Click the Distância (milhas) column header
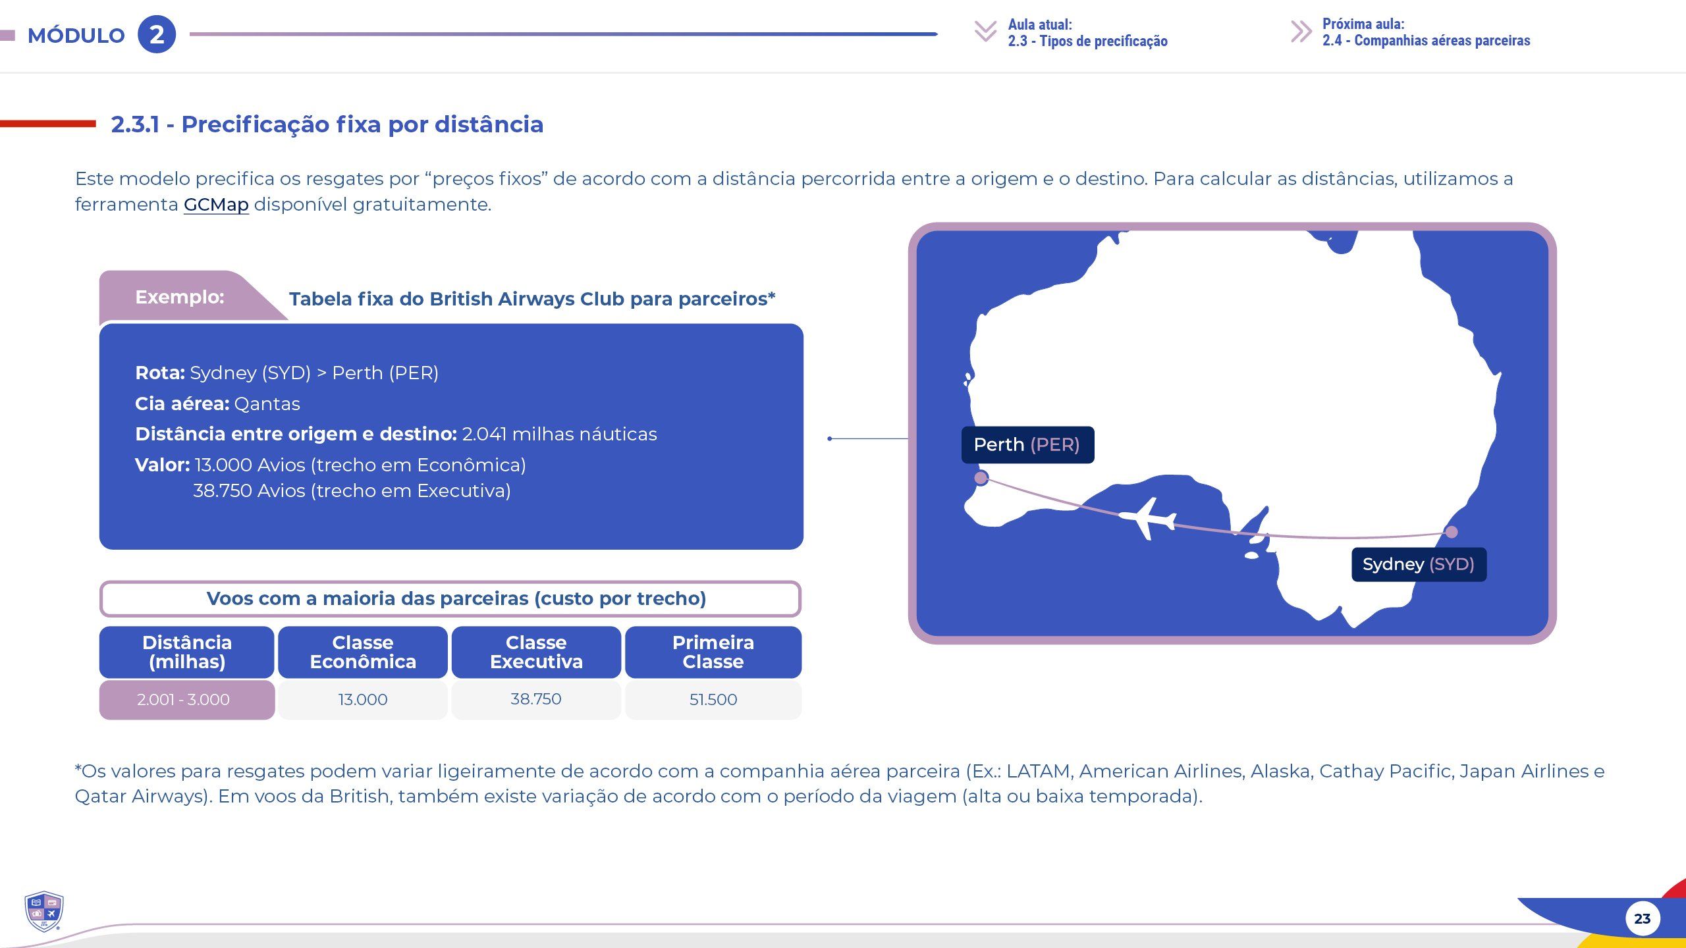The height and width of the screenshot is (948, 1686). (x=187, y=652)
